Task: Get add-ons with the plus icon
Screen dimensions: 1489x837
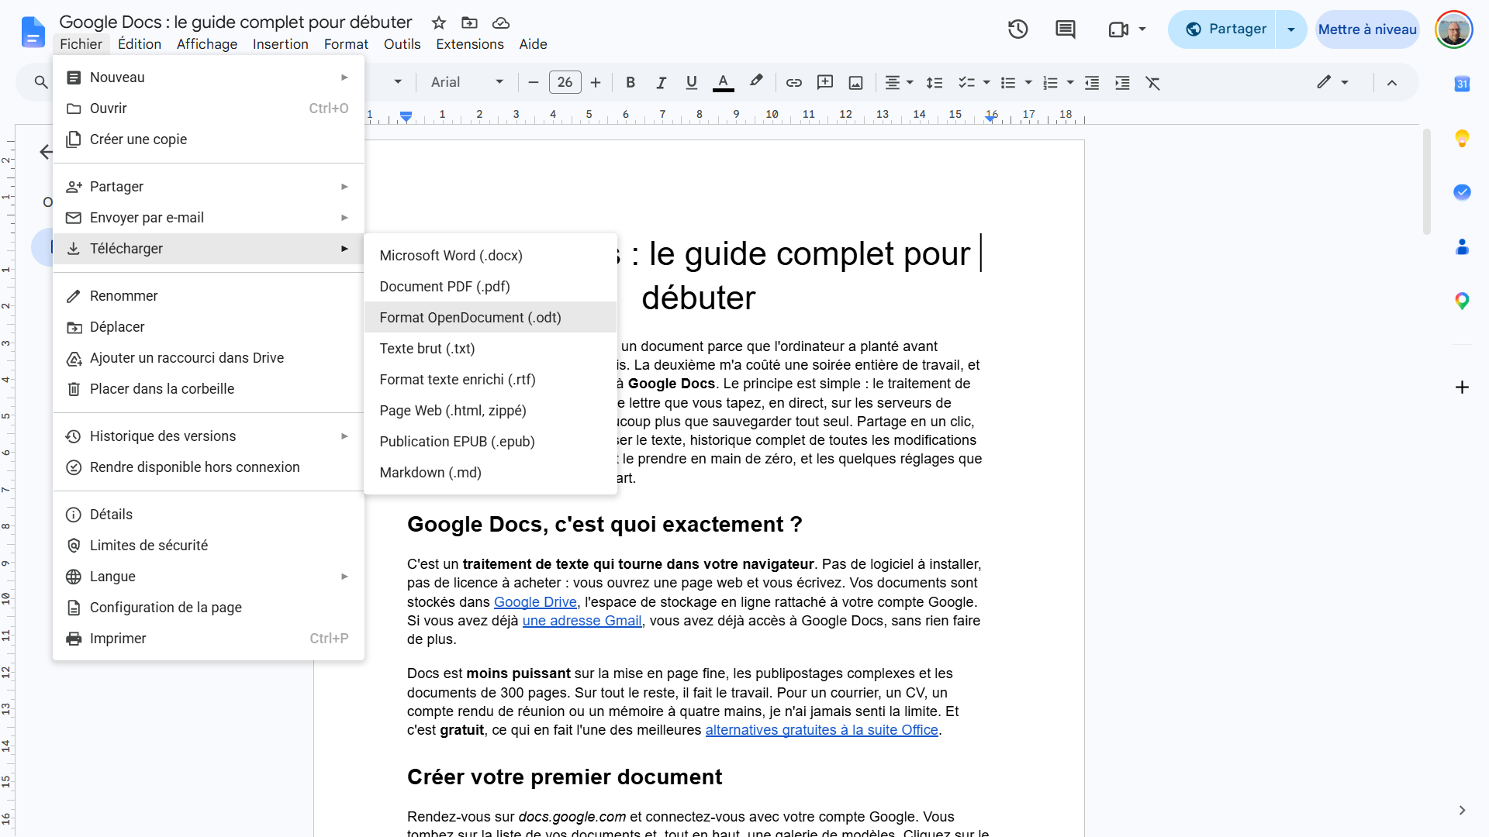Action: pos(1462,387)
